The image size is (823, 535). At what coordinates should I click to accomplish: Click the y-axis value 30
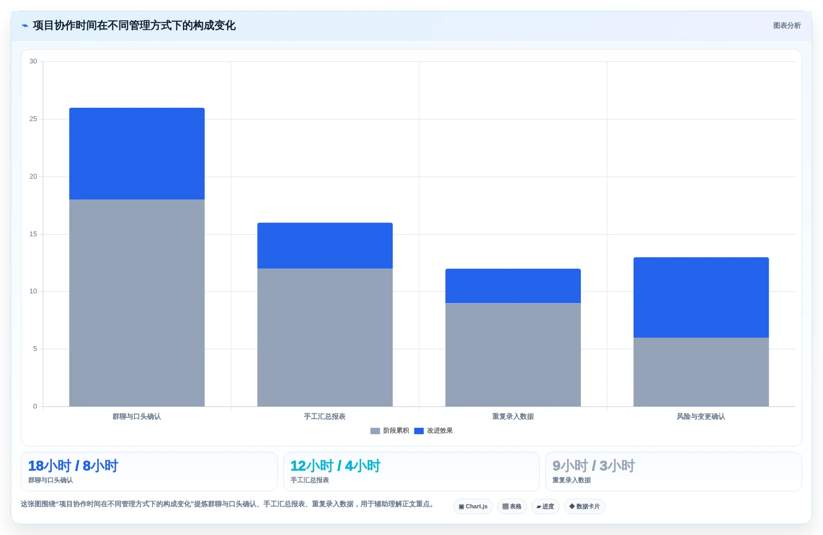tap(33, 61)
